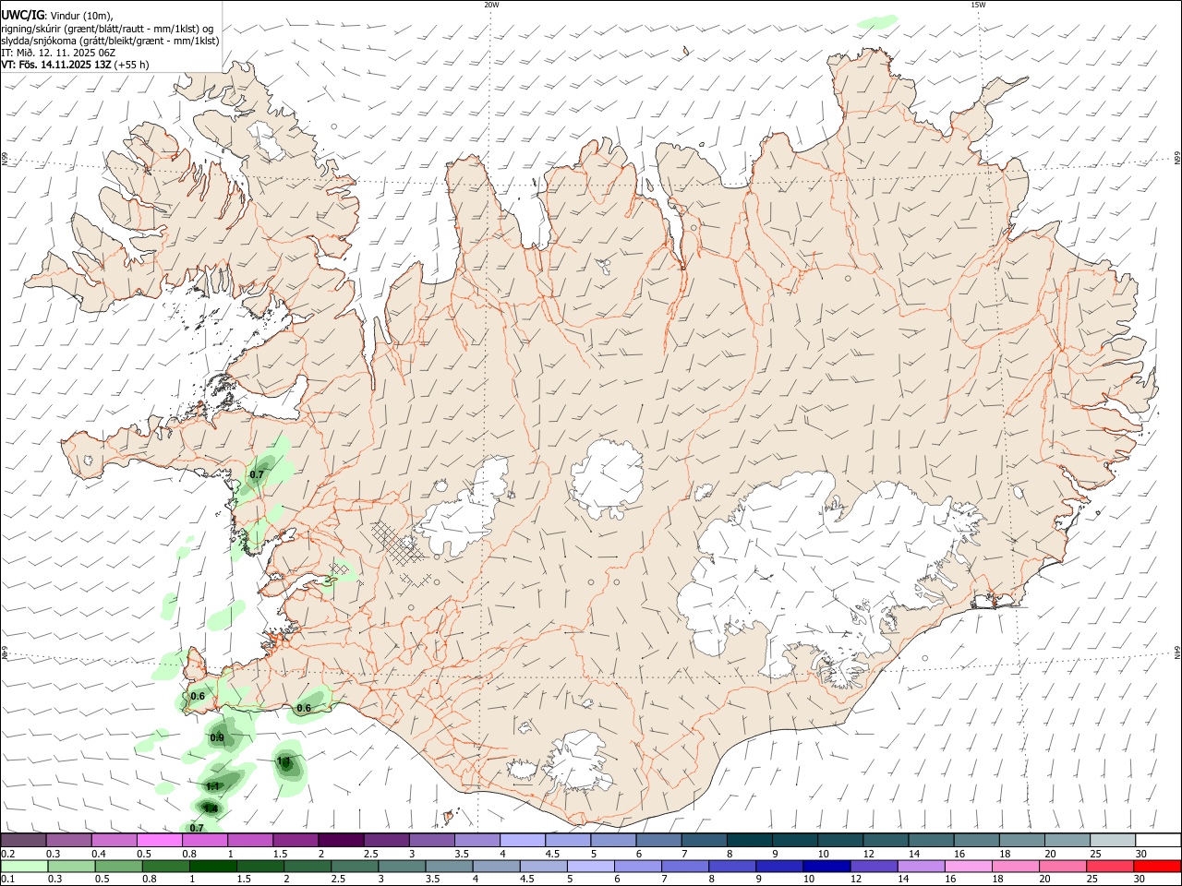Click the 'slydda/snjókoma' legend description line
1182x886 pixels.
tap(110, 41)
